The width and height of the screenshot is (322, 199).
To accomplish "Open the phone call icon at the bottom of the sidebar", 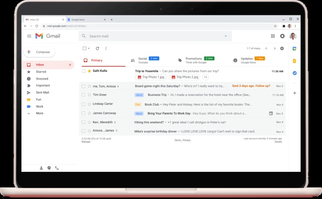I will pyautogui.click(x=57, y=168).
